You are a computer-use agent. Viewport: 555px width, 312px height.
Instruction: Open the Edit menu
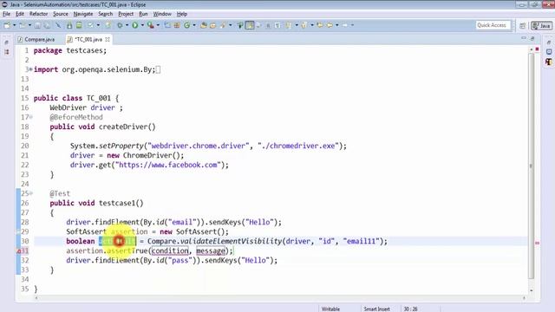point(20,14)
